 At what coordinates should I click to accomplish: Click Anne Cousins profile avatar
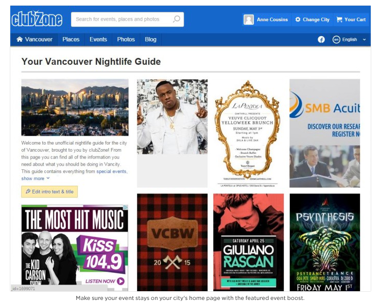pyautogui.click(x=249, y=20)
